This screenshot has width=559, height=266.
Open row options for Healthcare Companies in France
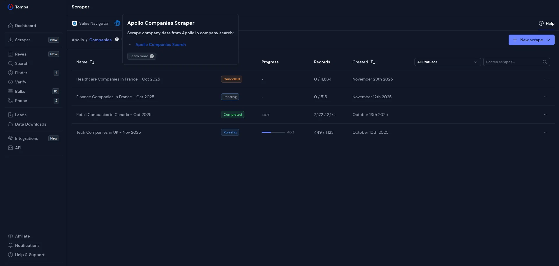[x=546, y=79]
